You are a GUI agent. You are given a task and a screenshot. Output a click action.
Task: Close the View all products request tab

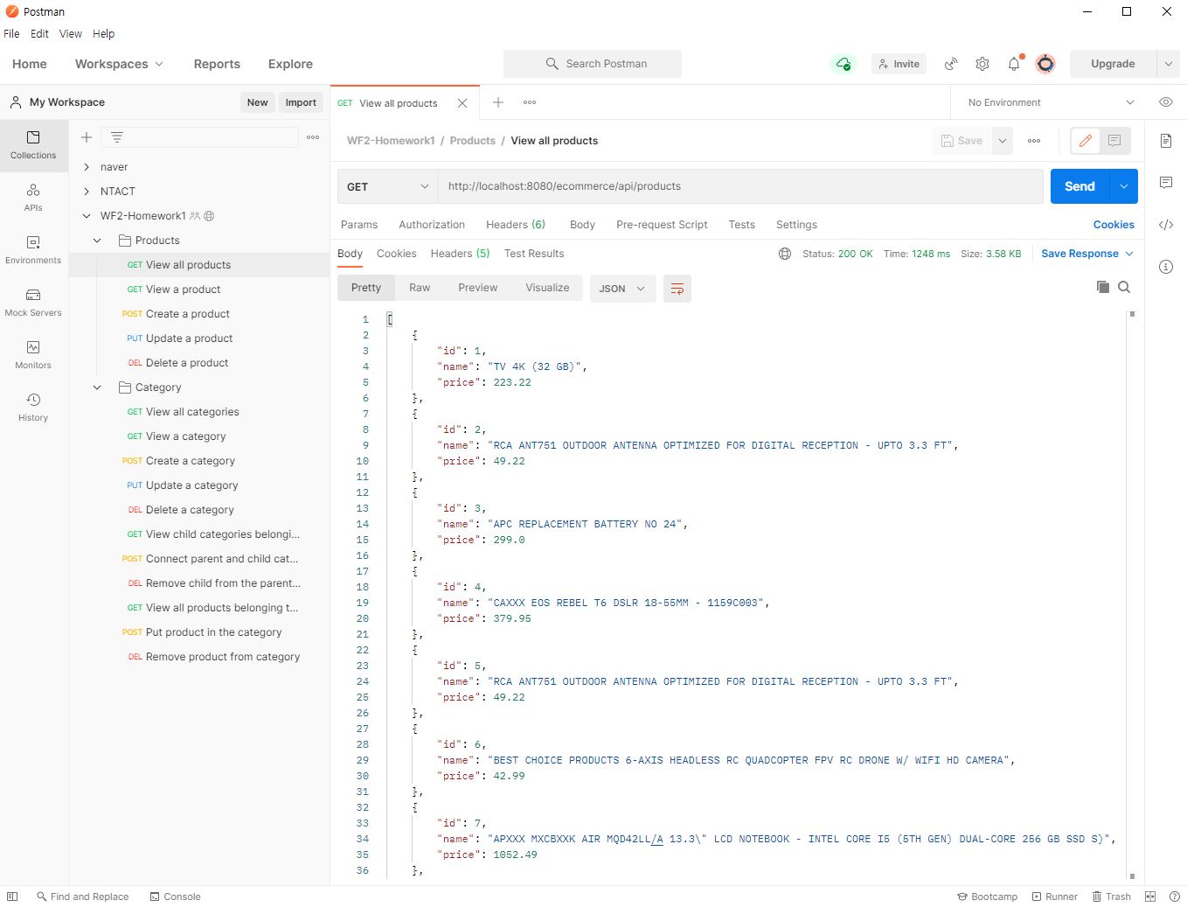462,103
